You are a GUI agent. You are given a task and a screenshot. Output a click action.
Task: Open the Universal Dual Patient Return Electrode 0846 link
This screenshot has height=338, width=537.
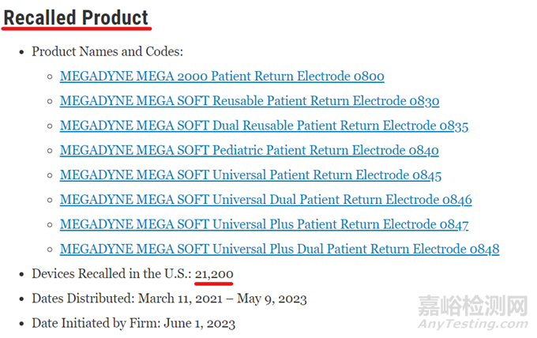[266, 199]
